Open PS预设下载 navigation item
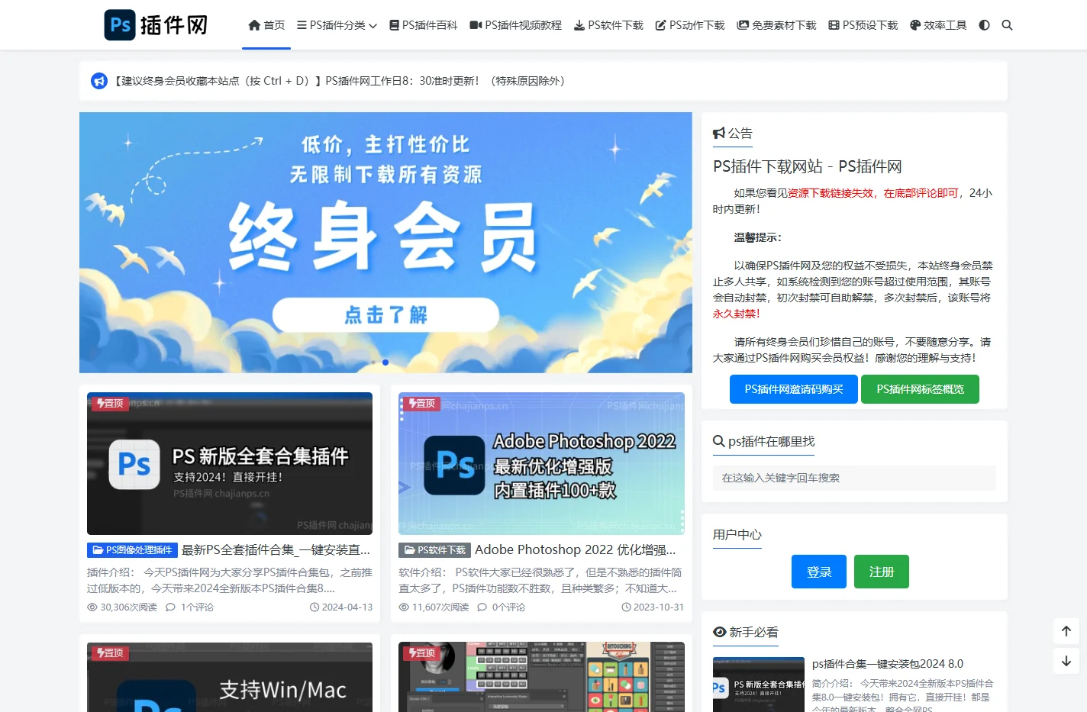Screen dimensions: 1087x712 click(863, 25)
